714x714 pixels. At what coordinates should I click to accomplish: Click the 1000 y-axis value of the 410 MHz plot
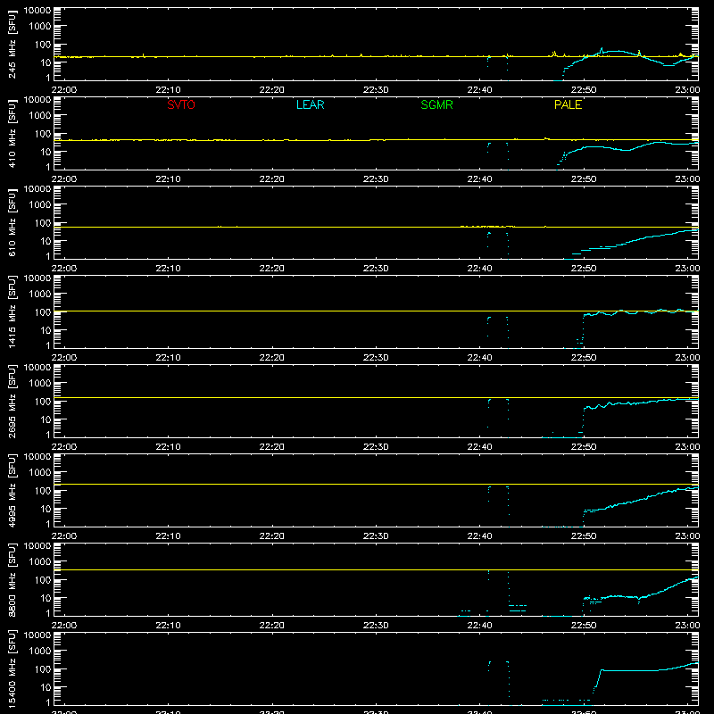40,116
